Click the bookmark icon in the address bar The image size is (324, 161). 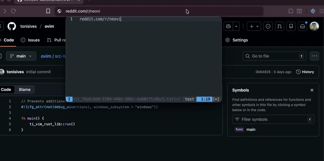(48, 11)
